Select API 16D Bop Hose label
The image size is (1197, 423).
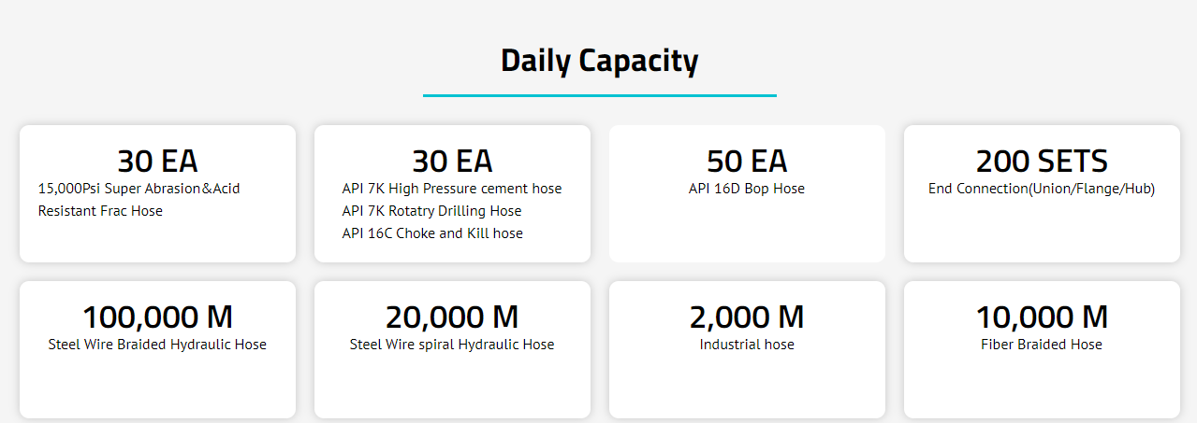(x=747, y=189)
